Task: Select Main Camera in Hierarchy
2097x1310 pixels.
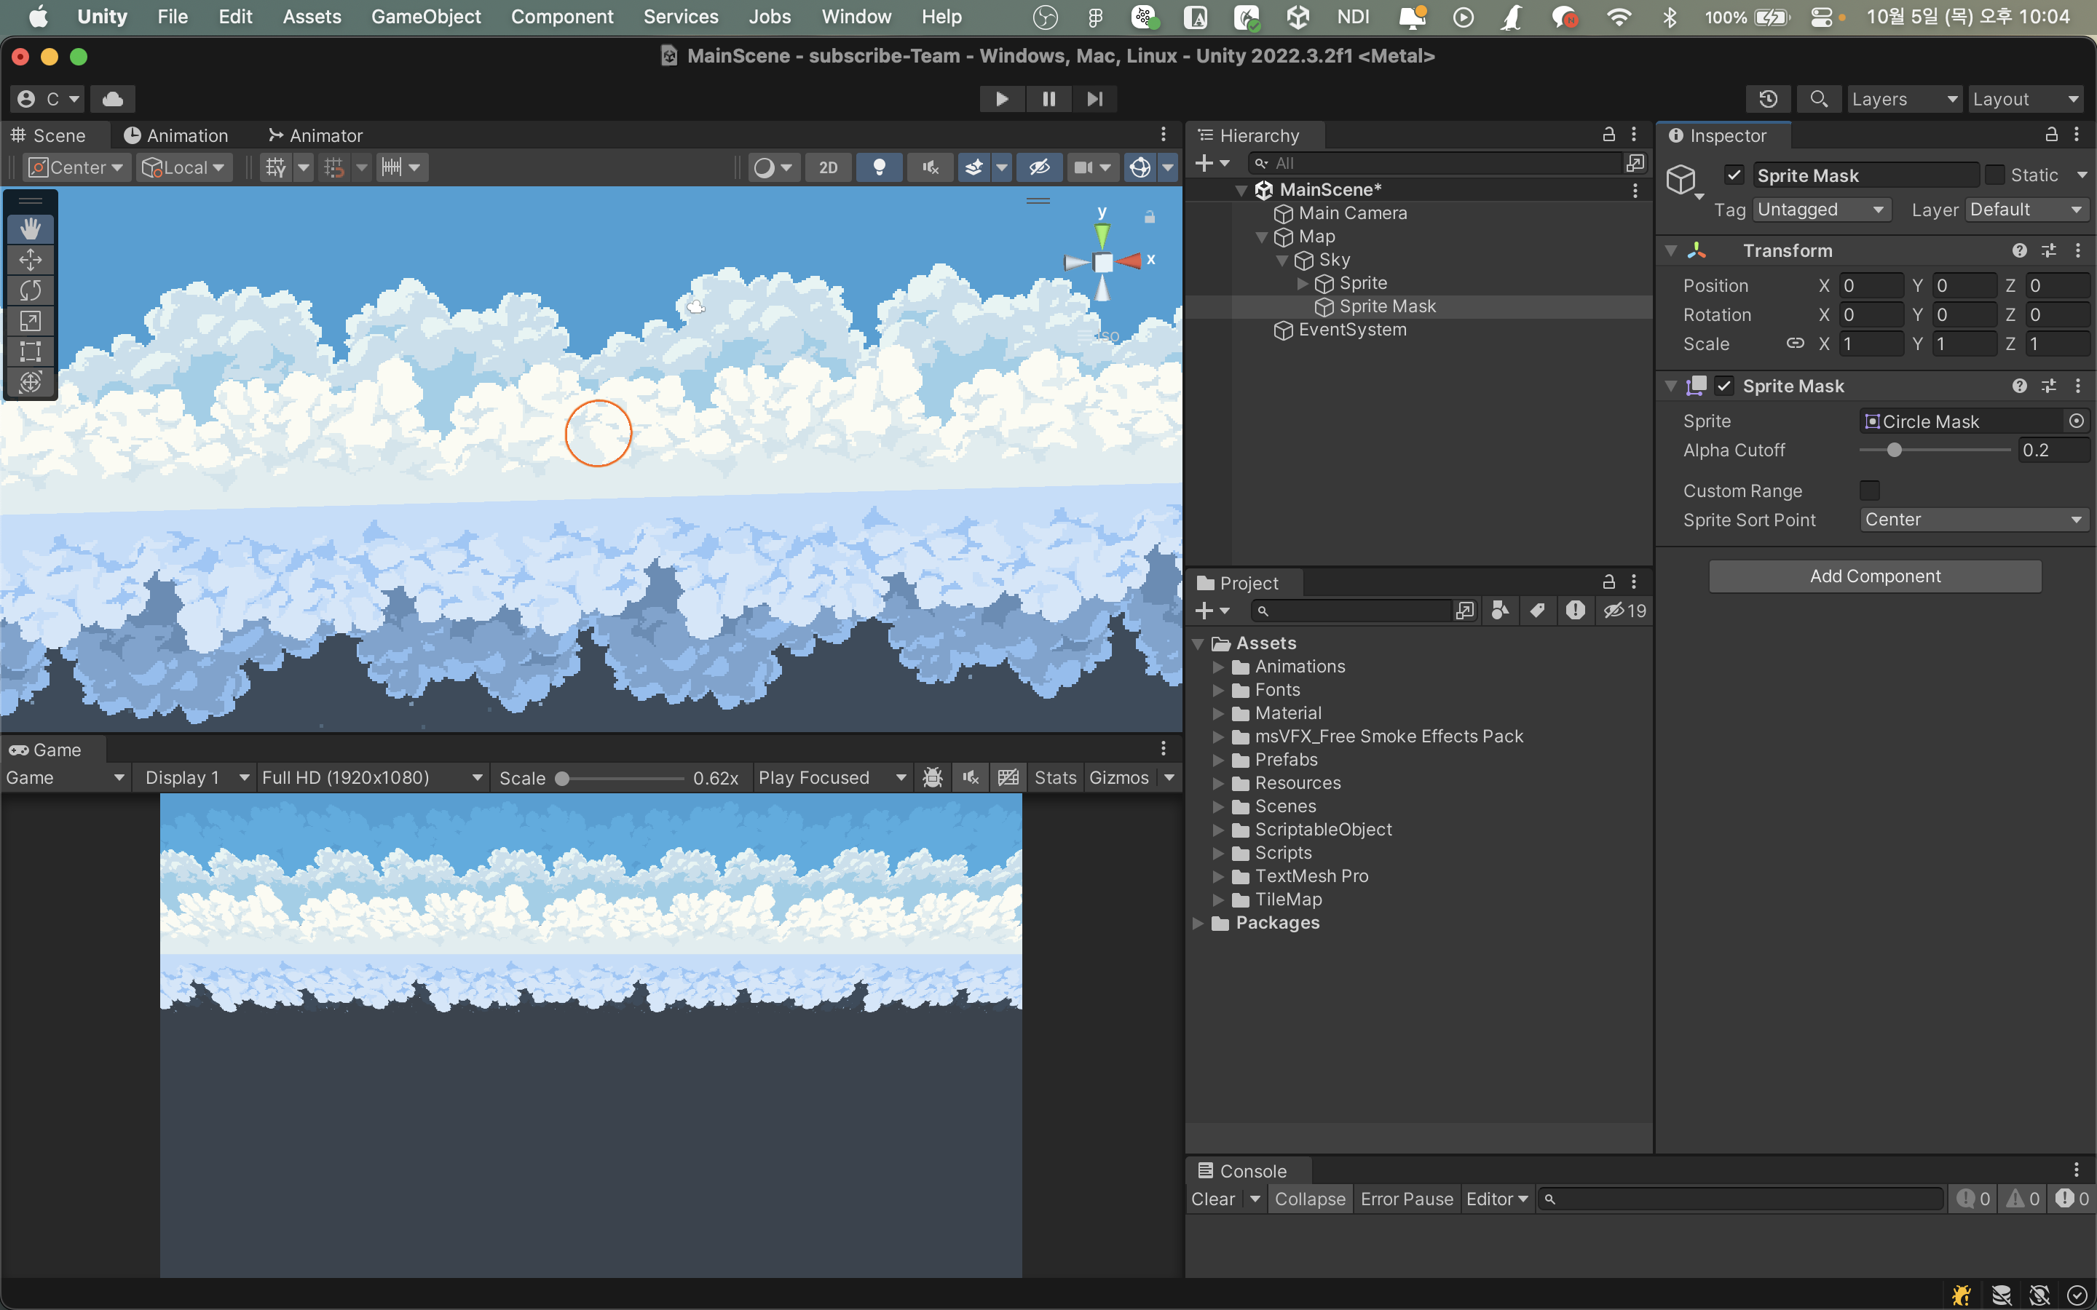Action: (x=1352, y=213)
